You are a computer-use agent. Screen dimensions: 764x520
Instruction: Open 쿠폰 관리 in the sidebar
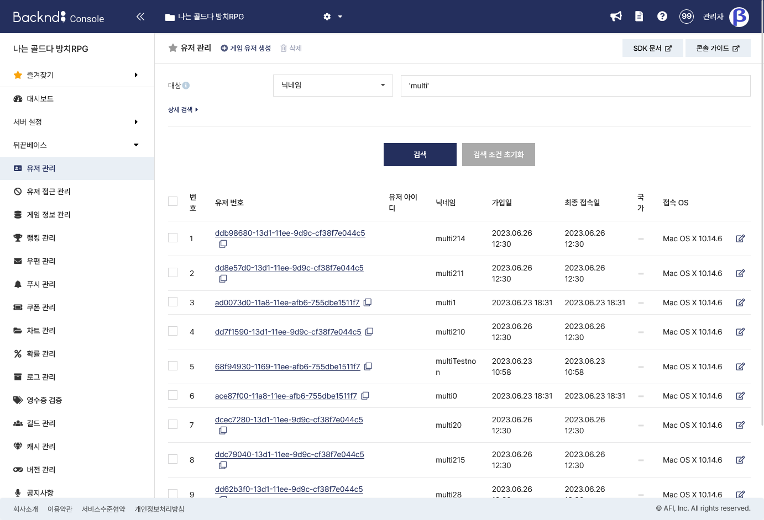pyautogui.click(x=77, y=307)
